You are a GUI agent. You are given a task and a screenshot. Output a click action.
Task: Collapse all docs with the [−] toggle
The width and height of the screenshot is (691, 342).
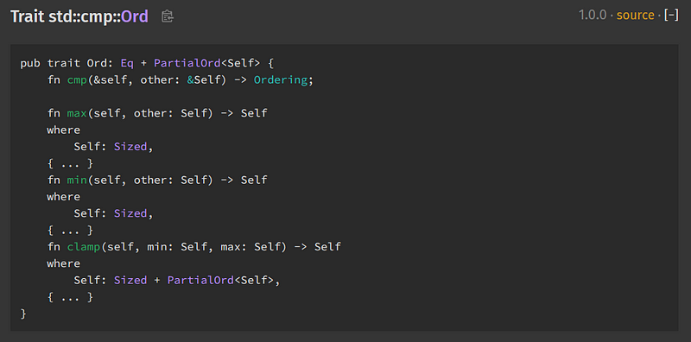tap(671, 15)
